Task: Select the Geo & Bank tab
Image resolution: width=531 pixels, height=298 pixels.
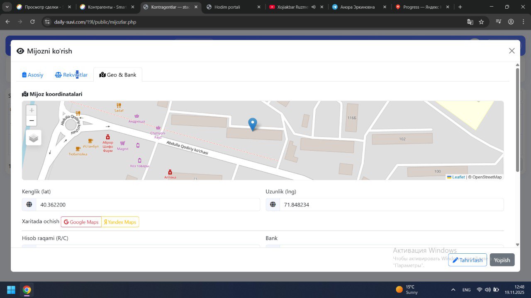Action: (118, 75)
